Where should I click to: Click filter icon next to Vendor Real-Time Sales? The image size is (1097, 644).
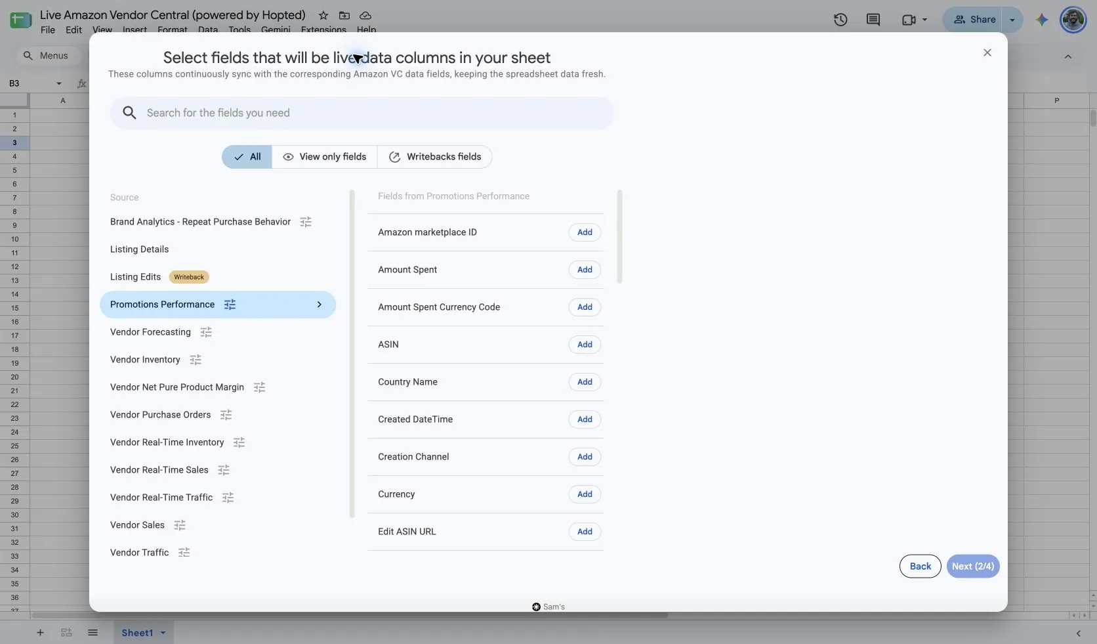[224, 470]
